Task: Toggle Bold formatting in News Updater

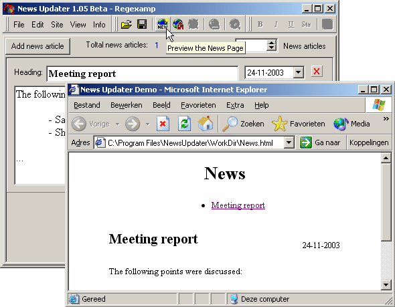Action: (x=260, y=24)
